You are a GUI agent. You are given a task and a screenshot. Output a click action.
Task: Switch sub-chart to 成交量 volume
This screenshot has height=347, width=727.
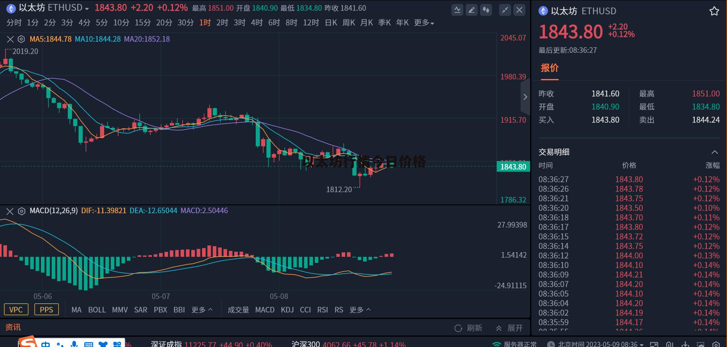coord(238,310)
